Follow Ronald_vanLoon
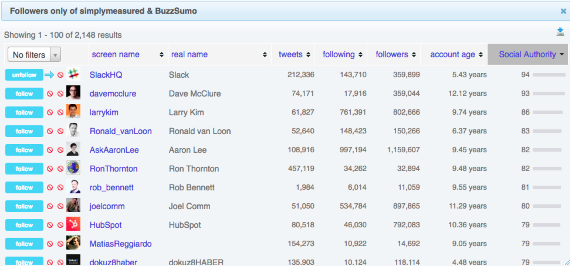 (x=24, y=131)
